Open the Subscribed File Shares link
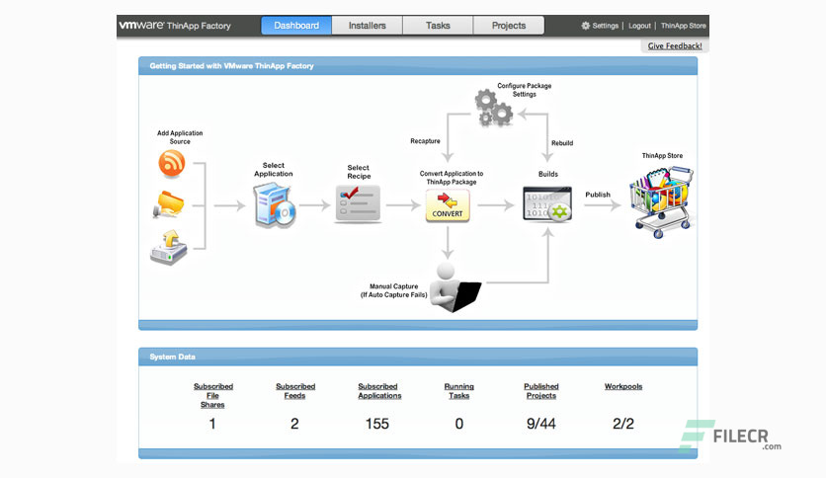 (x=212, y=395)
